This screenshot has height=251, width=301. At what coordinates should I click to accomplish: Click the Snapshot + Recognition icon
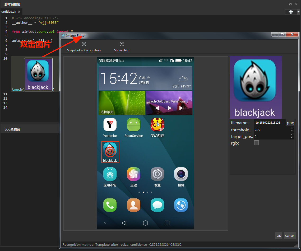[x=84, y=44]
